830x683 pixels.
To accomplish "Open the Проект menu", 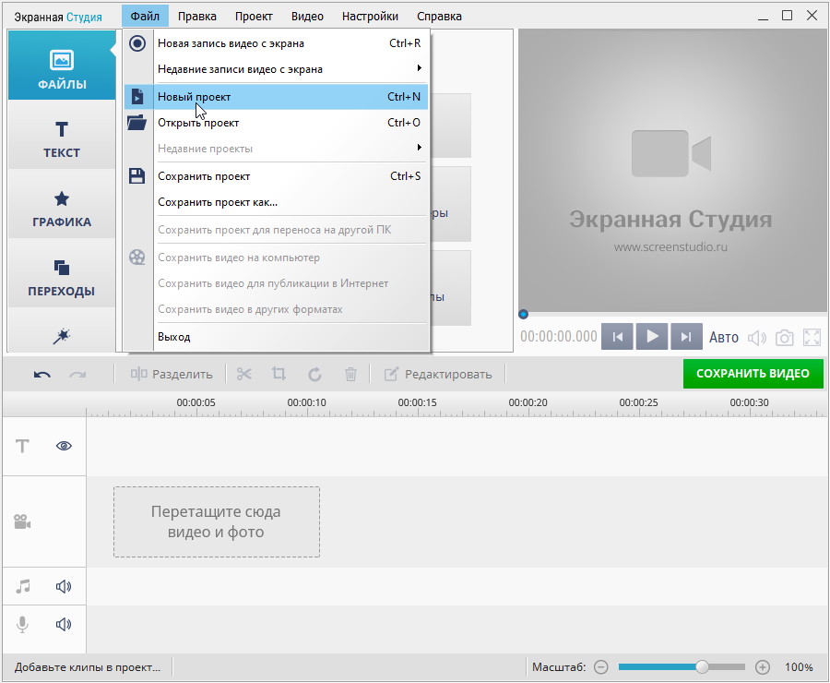I will tap(254, 17).
